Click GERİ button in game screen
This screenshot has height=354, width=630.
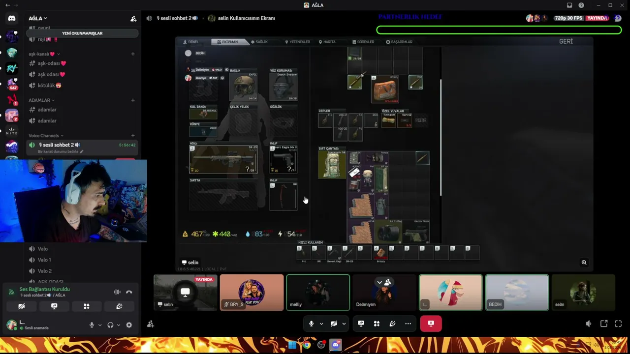(566, 41)
